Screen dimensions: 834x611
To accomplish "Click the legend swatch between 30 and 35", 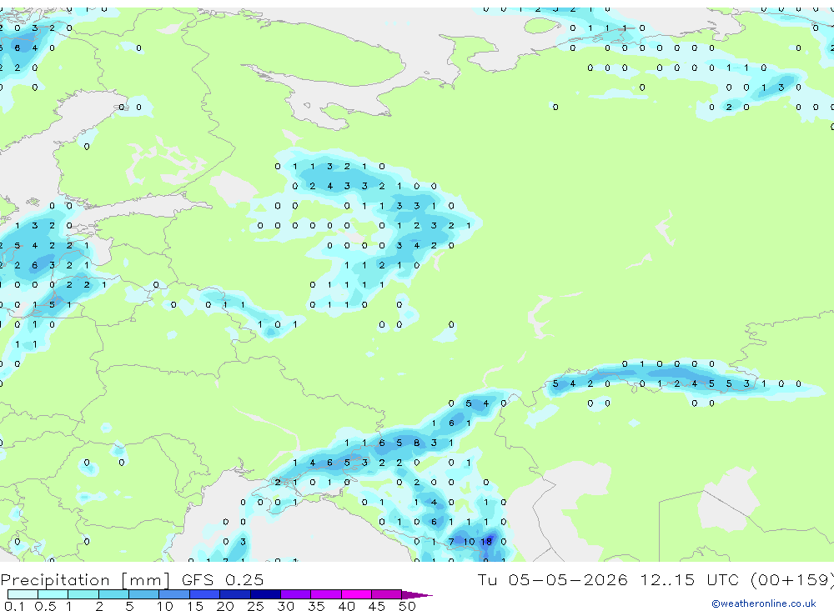I will 296,594.
